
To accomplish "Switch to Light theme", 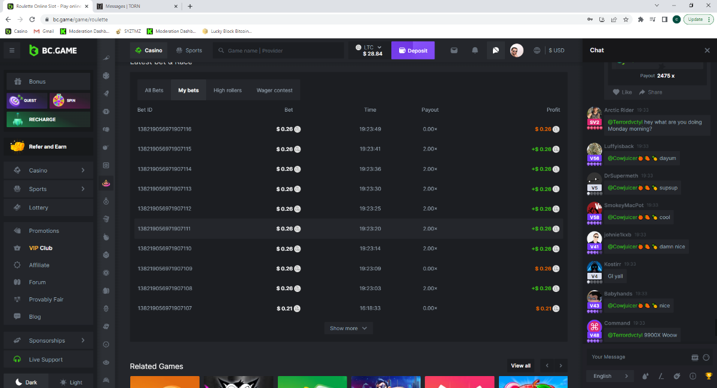I will (71, 382).
